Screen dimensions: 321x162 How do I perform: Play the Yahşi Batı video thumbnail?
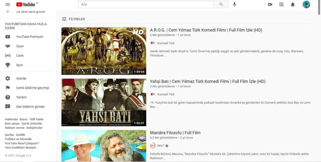coord(104,102)
